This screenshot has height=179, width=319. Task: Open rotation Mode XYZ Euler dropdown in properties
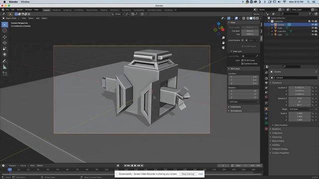[300, 109]
